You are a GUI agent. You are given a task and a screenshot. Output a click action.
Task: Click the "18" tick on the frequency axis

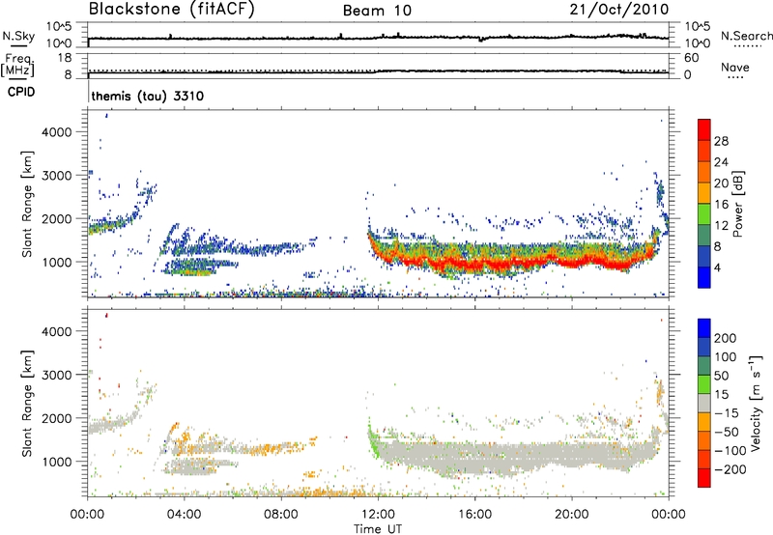65,58
